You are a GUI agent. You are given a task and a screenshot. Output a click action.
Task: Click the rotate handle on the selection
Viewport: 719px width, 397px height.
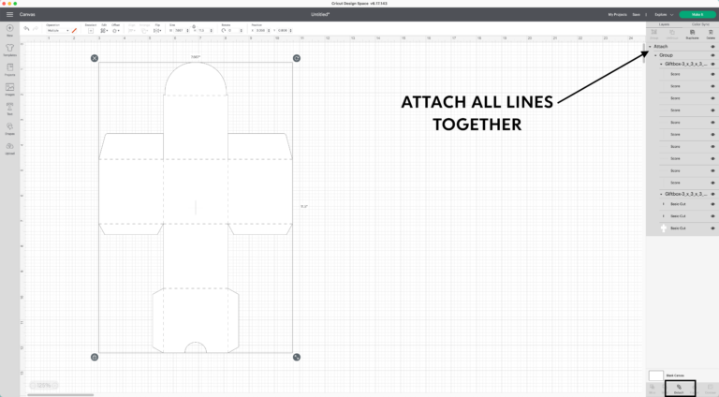point(297,58)
